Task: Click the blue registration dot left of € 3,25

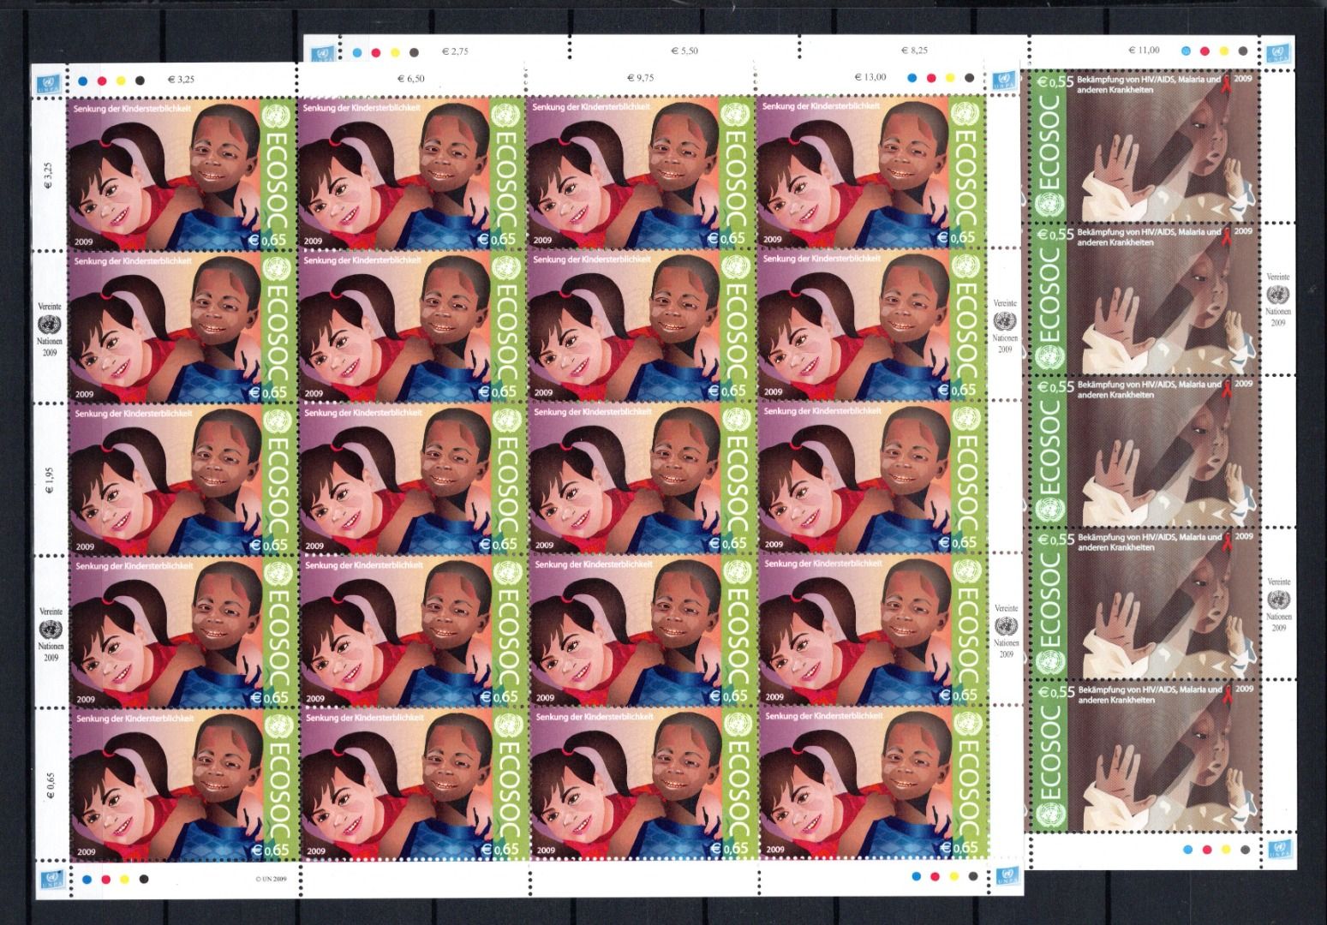Action: tap(83, 81)
